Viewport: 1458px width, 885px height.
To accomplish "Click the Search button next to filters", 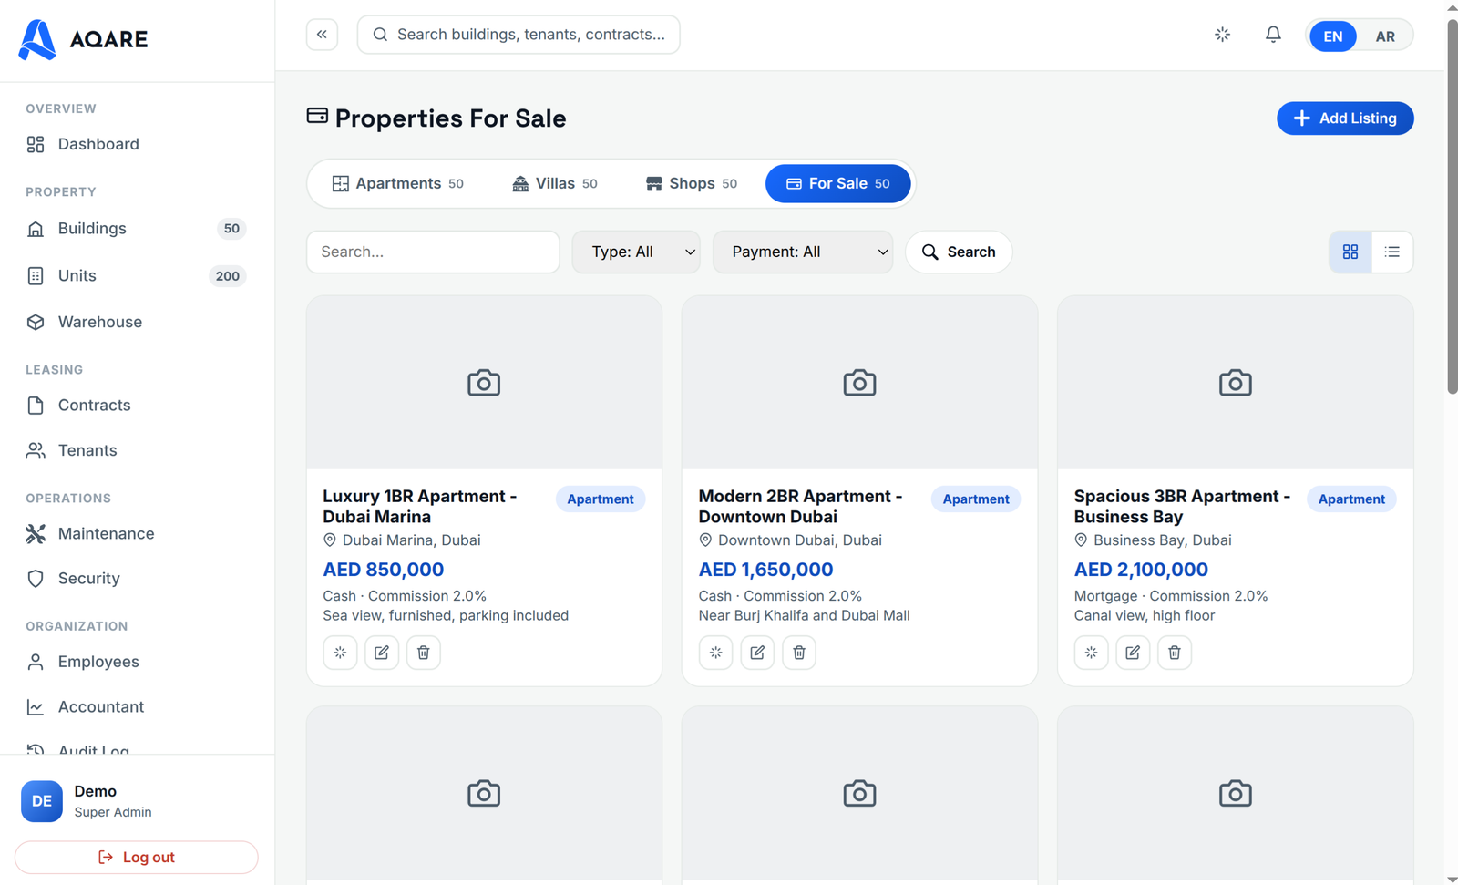I will [959, 252].
